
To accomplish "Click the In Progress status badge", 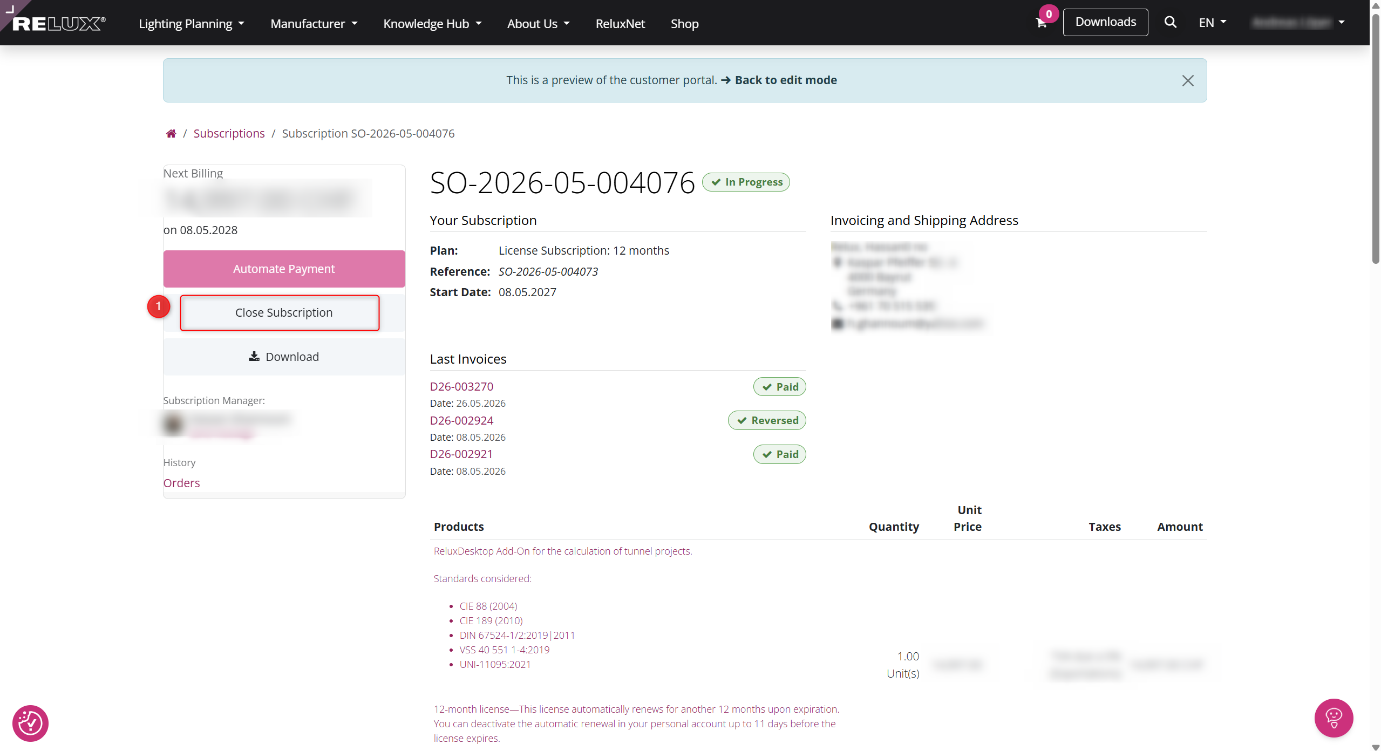I will [x=746, y=182].
